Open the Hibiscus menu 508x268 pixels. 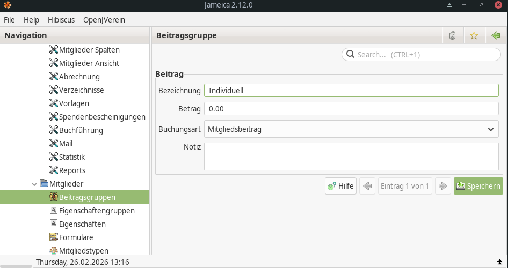(61, 20)
